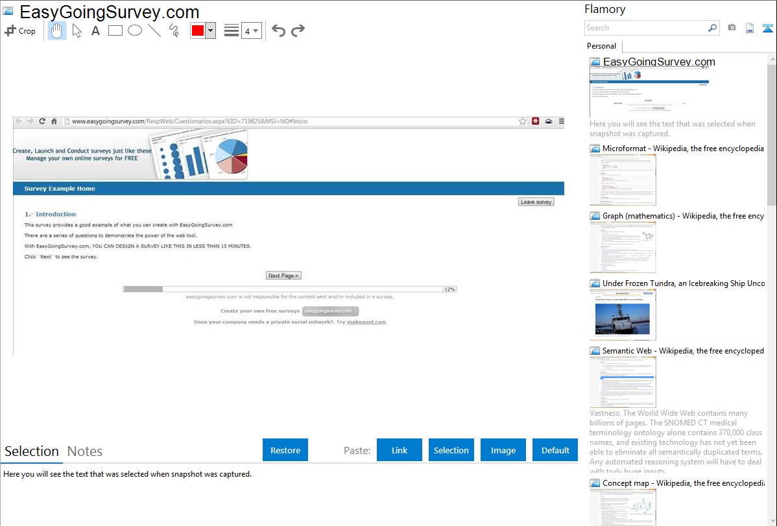Paste as Link
Image resolution: width=777 pixels, height=526 pixels.
pyautogui.click(x=400, y=450)
